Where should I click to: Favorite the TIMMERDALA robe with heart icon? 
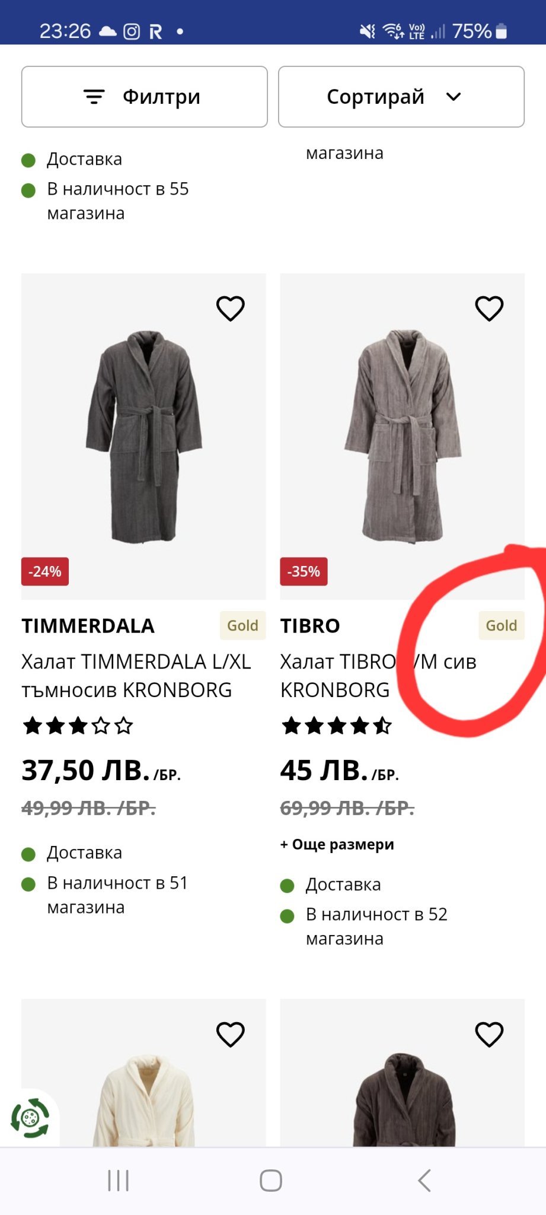(x=230, y=308)
